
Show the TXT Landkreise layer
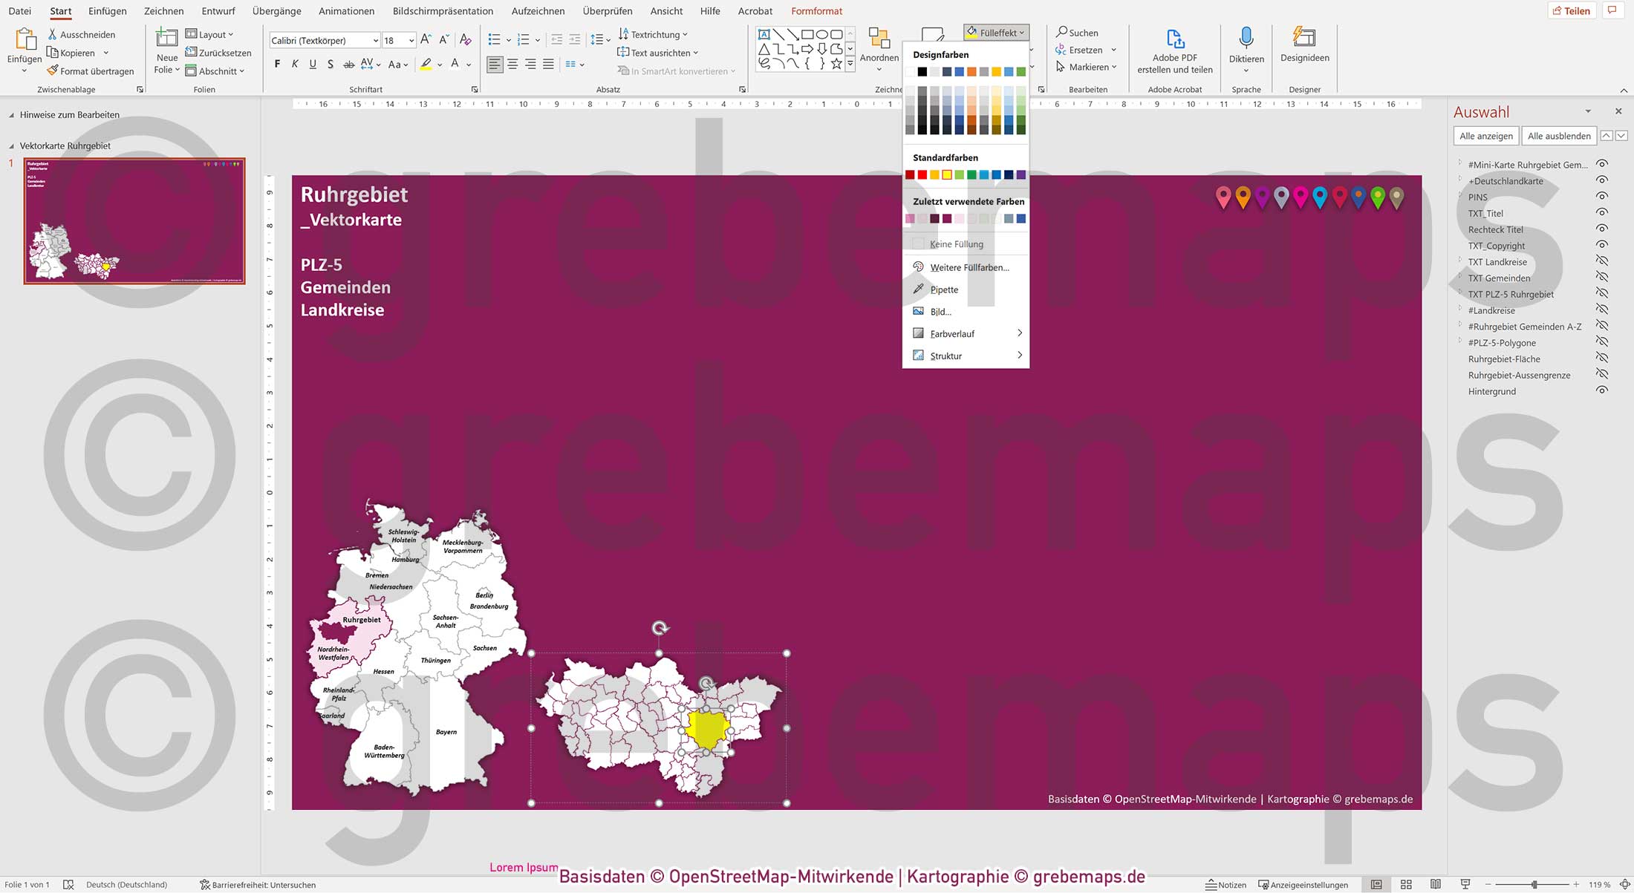[1602, 261]
